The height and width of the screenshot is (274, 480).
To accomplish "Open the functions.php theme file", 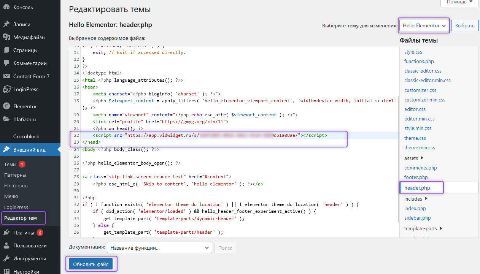I will coord(419,61).
